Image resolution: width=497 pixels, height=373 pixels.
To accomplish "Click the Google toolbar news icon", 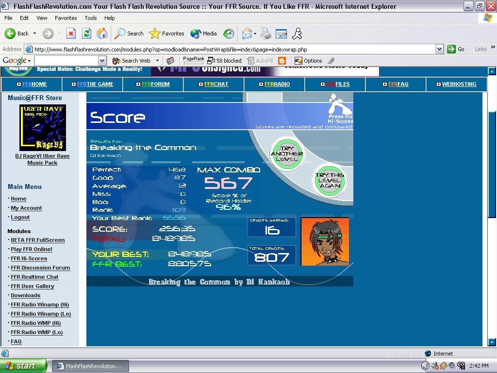I will pyautogui.click(x=170, y=61).
